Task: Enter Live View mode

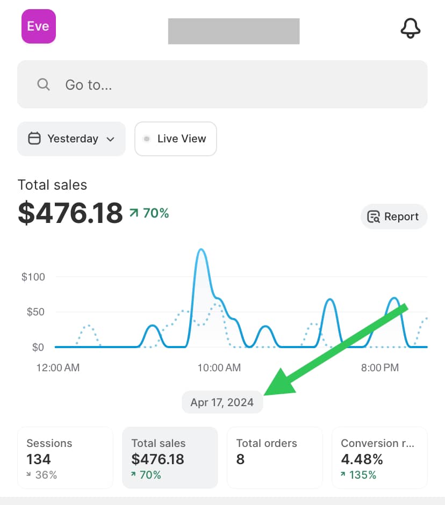Action: pos(175,139)
